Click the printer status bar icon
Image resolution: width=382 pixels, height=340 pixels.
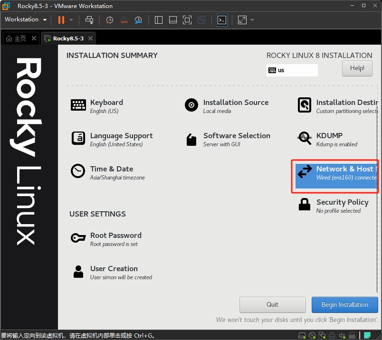point(332,336)
